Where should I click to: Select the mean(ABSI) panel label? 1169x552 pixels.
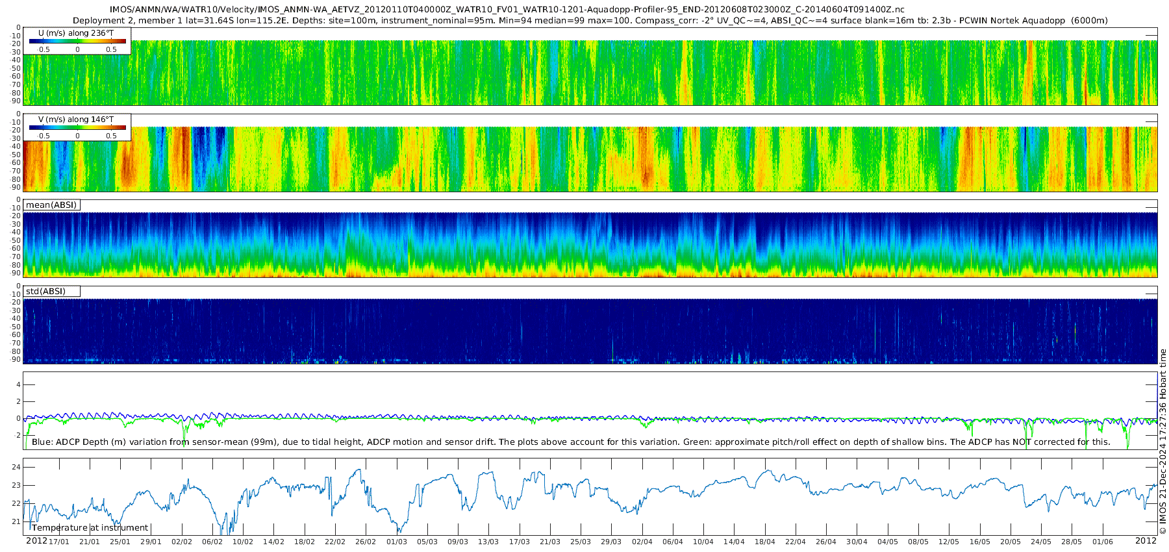point(51,205)
